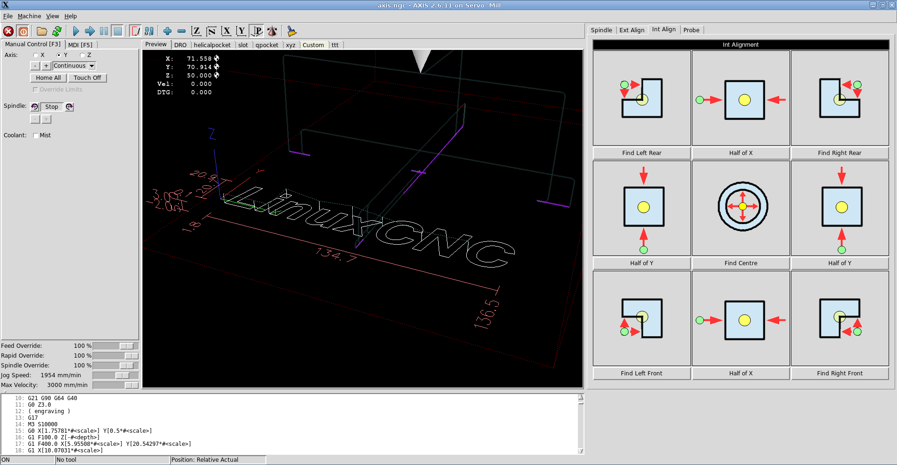Switch to the helicalpocket tab
Screen dimensions: 897x465
tap(212, 45)
